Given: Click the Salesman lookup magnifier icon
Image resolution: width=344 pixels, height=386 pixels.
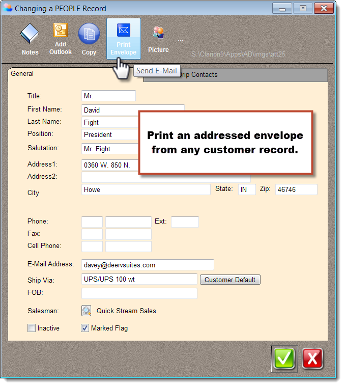Looking at the screenshot, I should pyautogui.click(x=87, y=311).
